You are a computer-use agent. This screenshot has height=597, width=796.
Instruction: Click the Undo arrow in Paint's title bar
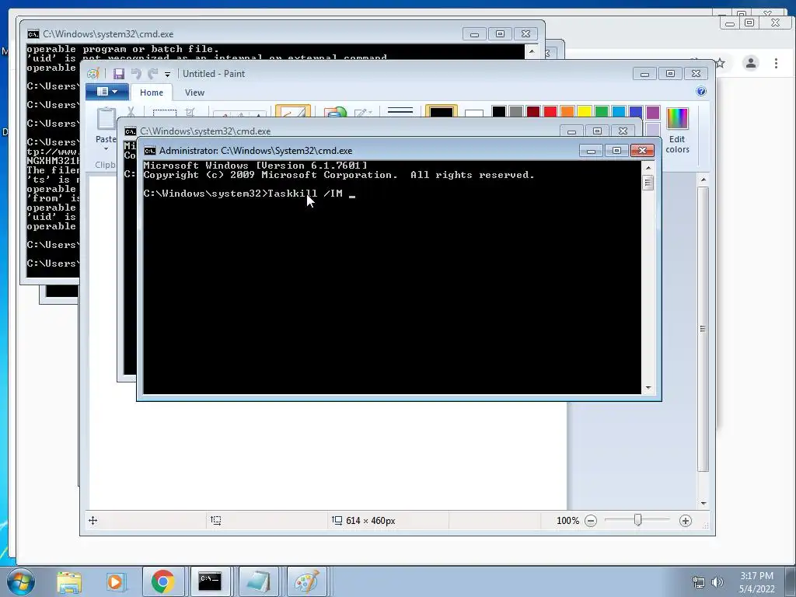136,74
